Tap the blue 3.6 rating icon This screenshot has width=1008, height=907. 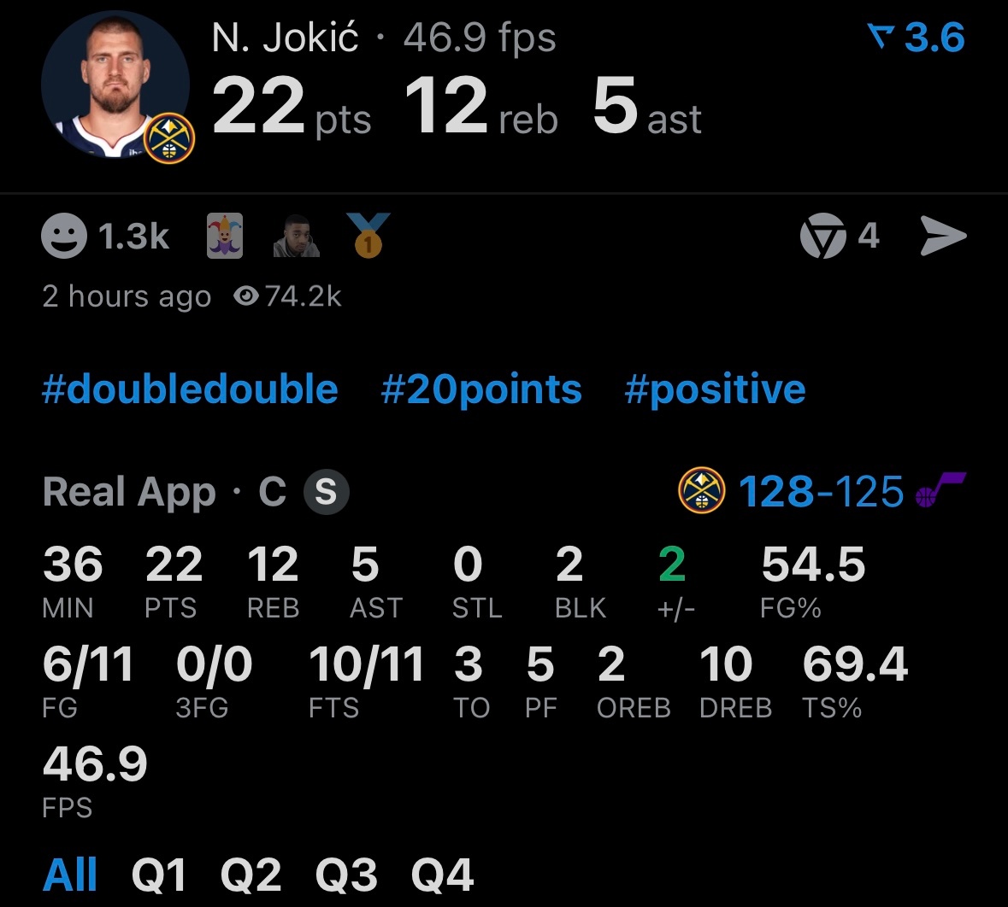click(881, 37)
